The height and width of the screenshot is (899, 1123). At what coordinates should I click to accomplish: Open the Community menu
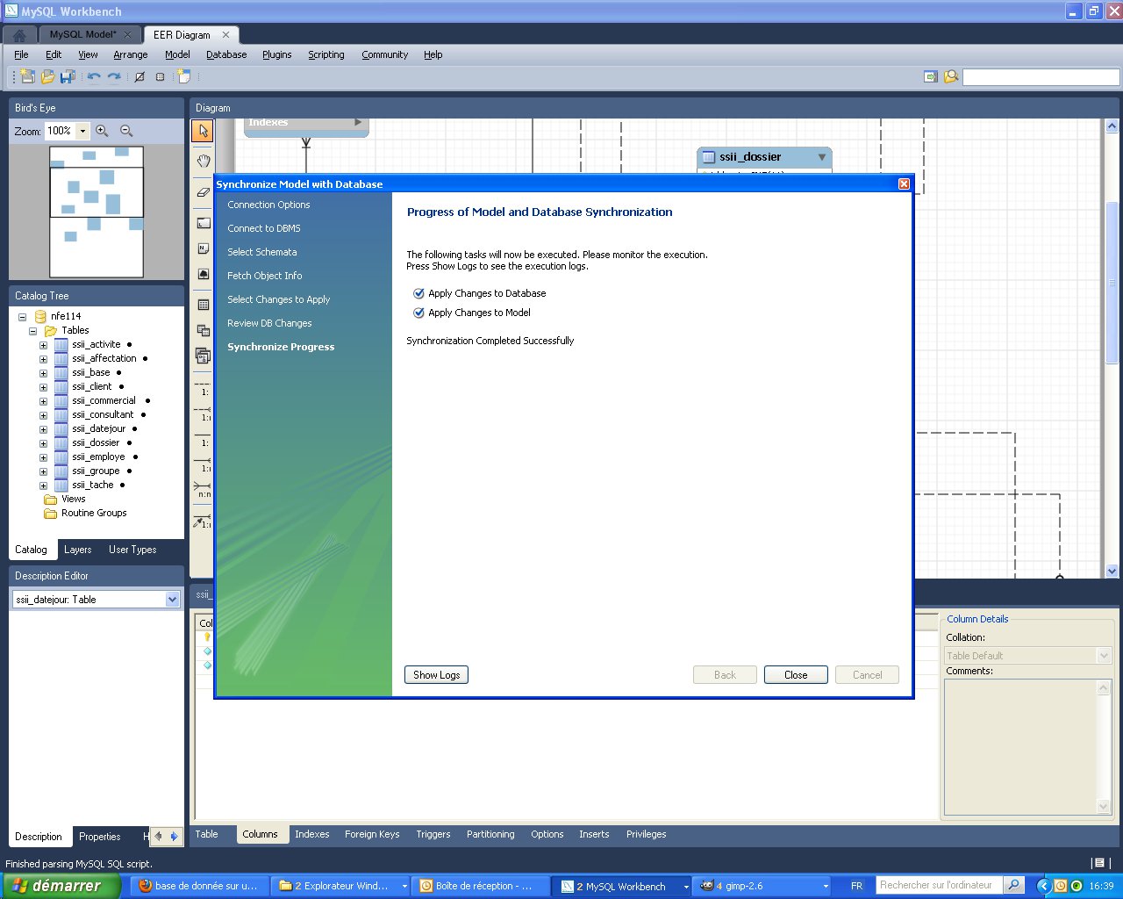(384, 54)
